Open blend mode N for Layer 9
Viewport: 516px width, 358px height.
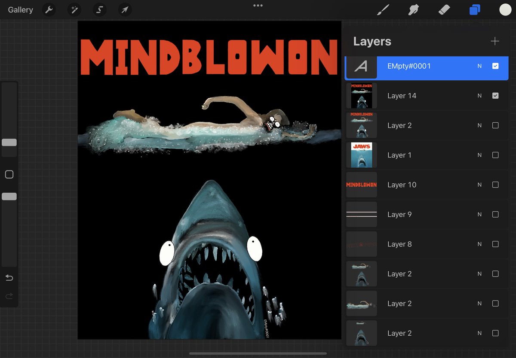[x=479, y=214]
